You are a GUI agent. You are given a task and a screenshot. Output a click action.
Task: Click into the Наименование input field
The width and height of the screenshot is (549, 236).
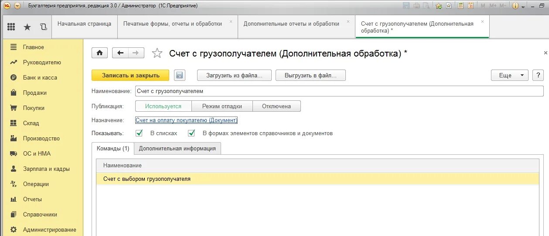(339, 91)
